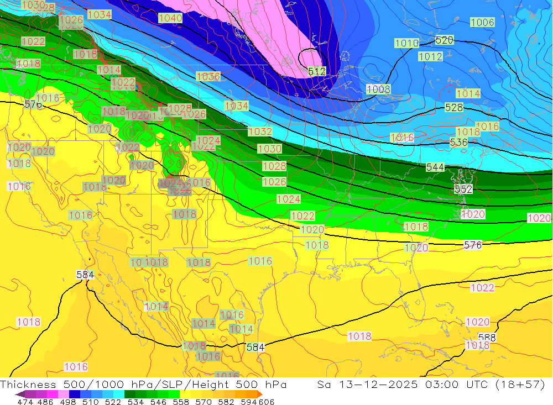The image size is (553, 405).
Task: Click the legend value '558'
Action: coord(181,402)
